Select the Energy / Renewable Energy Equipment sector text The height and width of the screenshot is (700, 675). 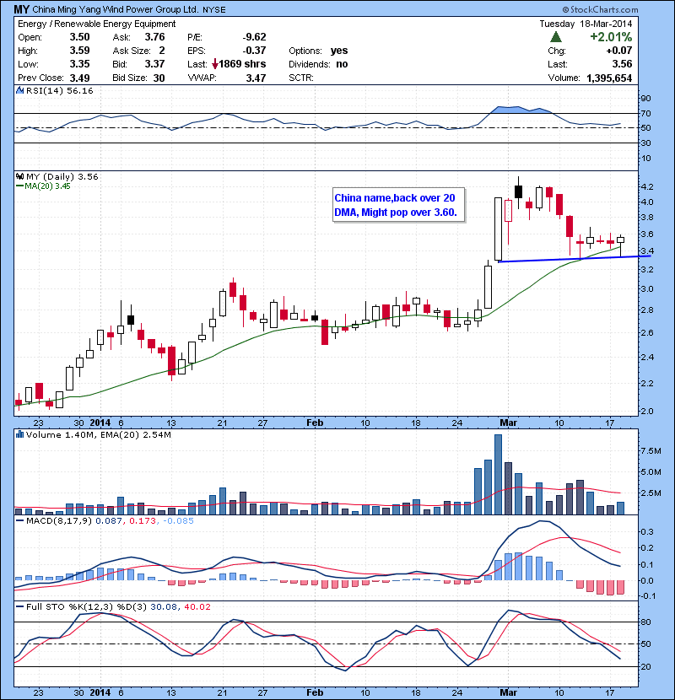click(96, 24)
